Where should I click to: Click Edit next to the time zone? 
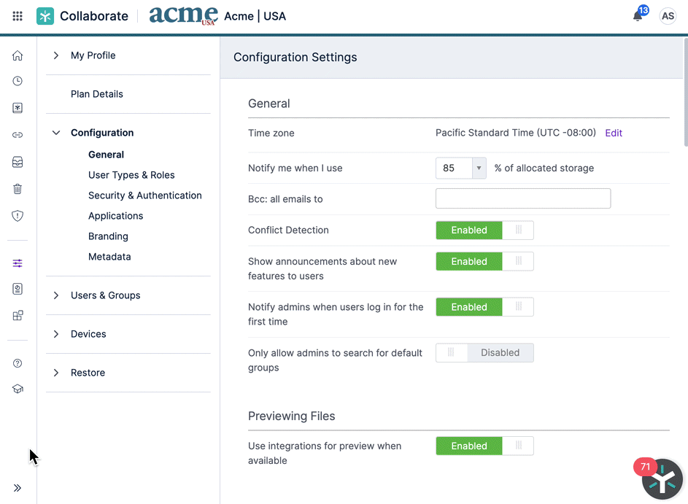[x=613, y=133]
